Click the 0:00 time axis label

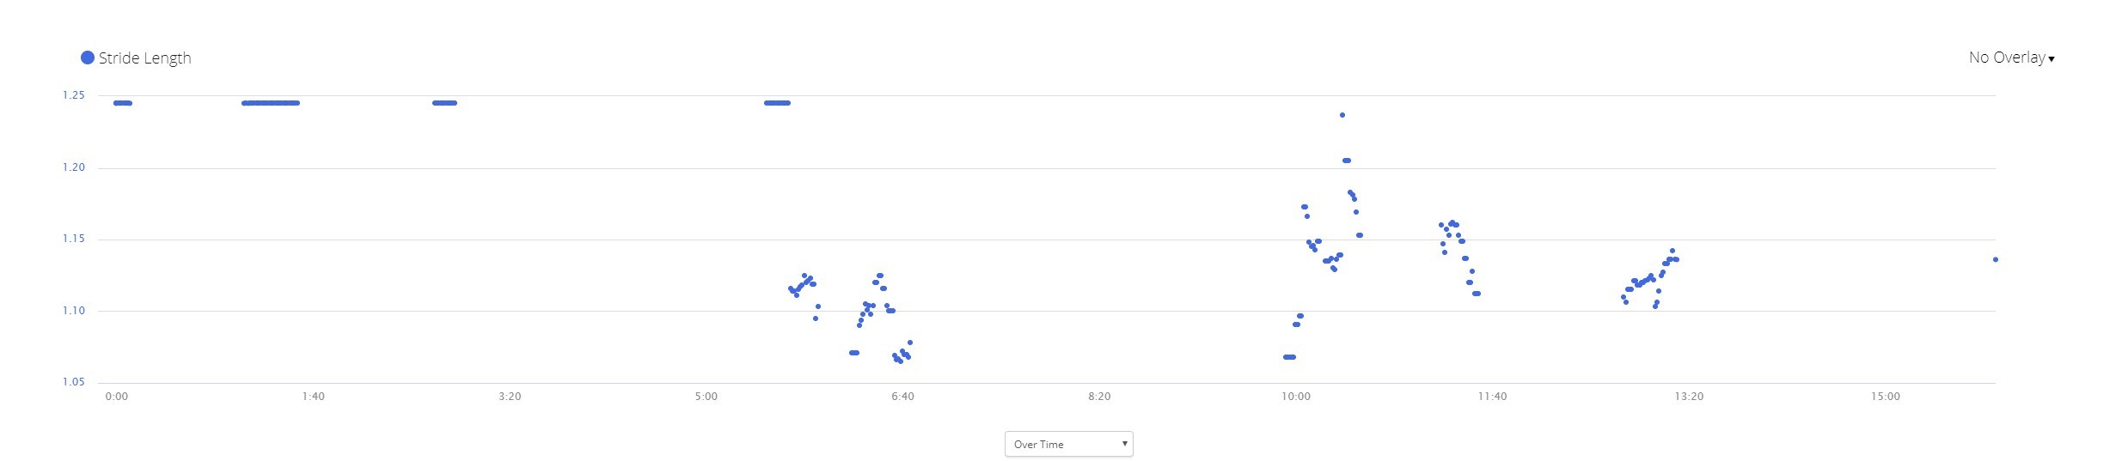pos(116,397)
